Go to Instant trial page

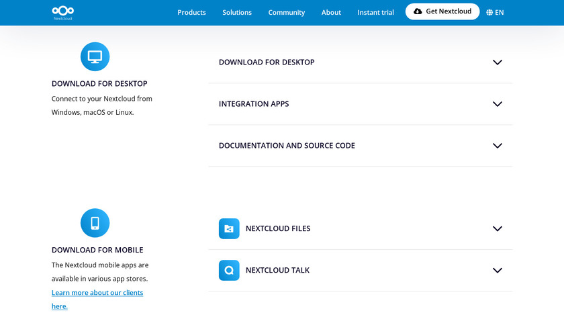tap(375, 13)
